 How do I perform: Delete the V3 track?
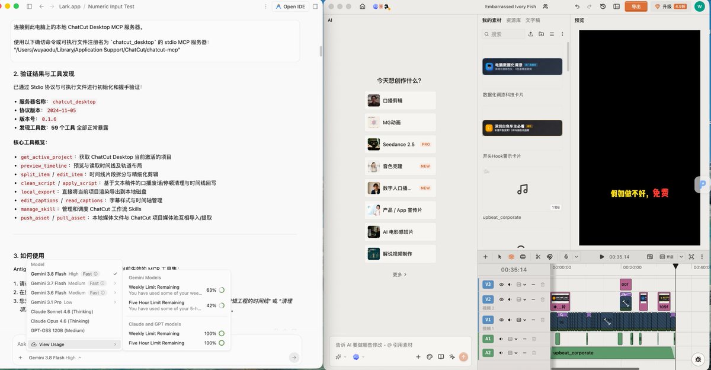(x=543, y=285)
